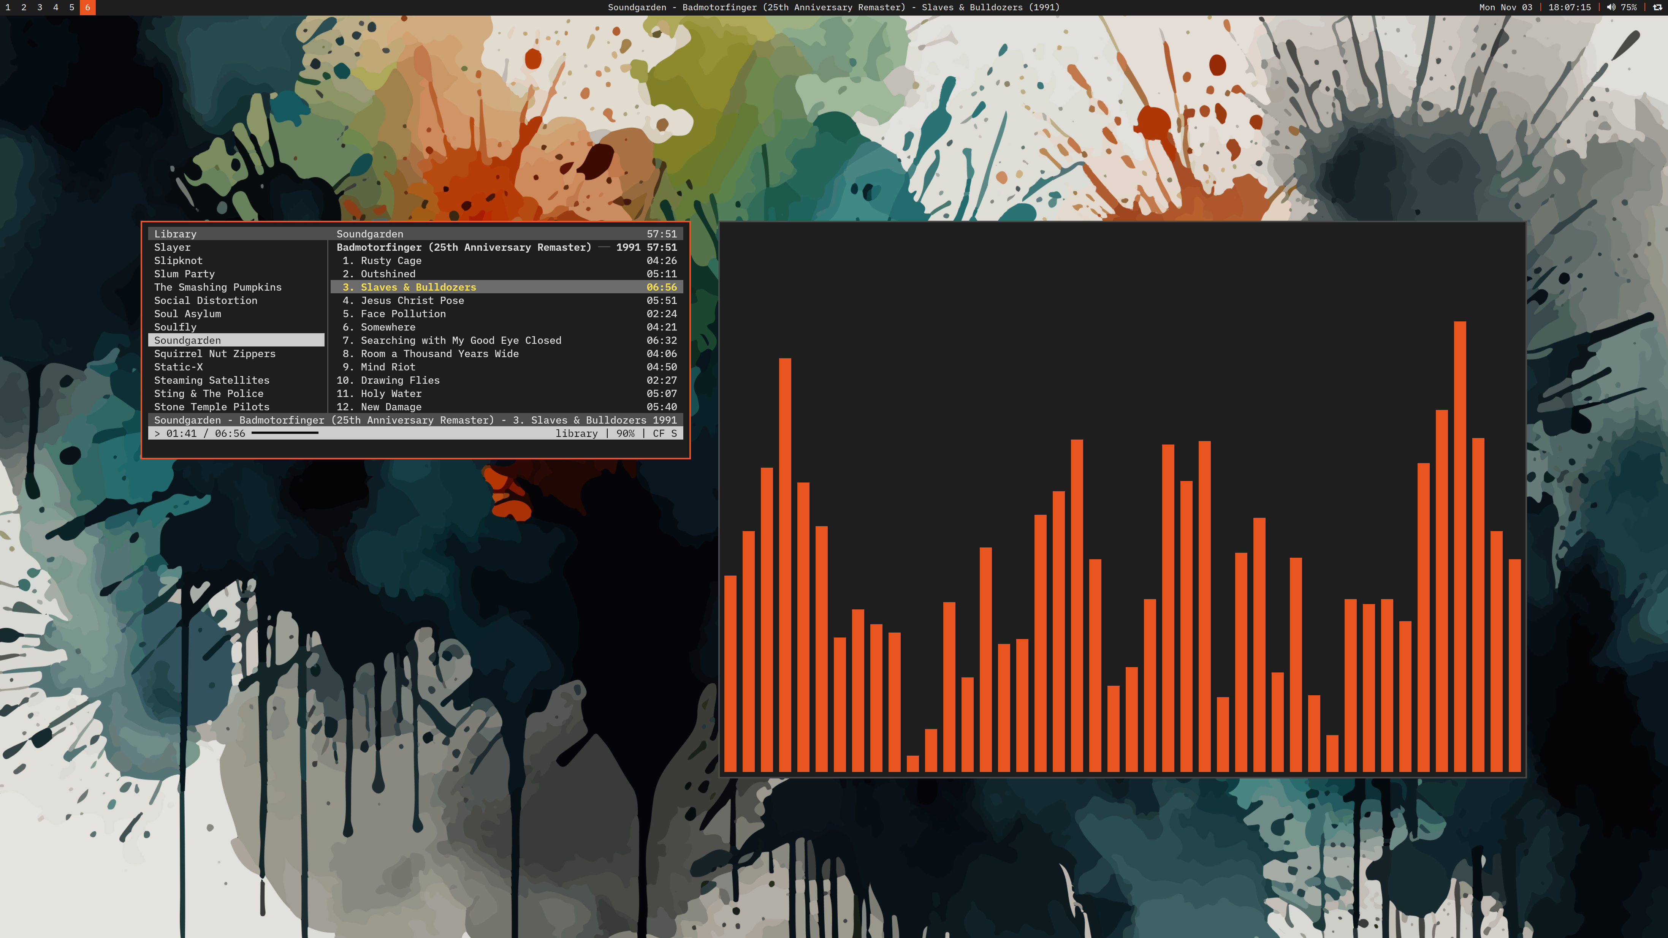Select track 12 New Damage

coord(390,407)
